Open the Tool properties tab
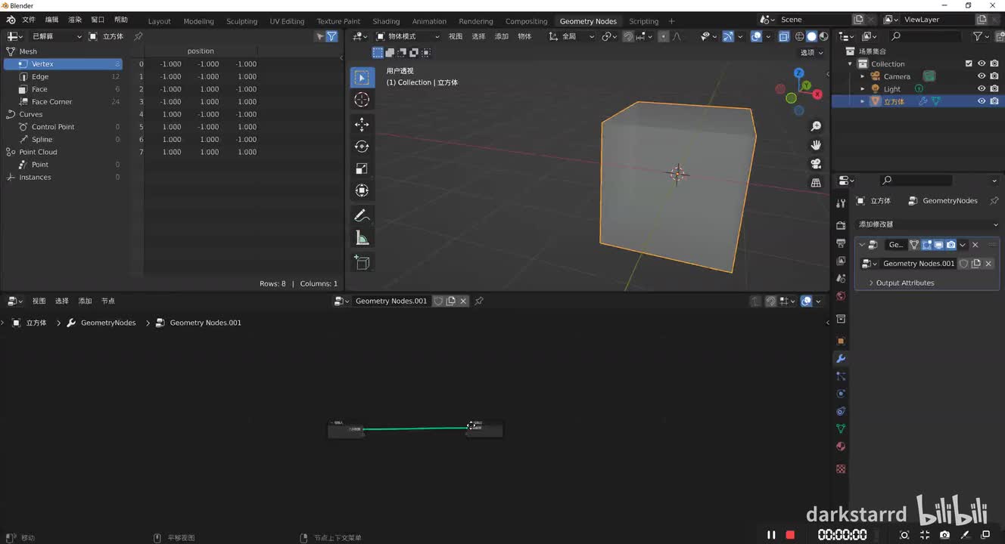1005x544 pixels. pyautogui.click(x=841, y=203)
